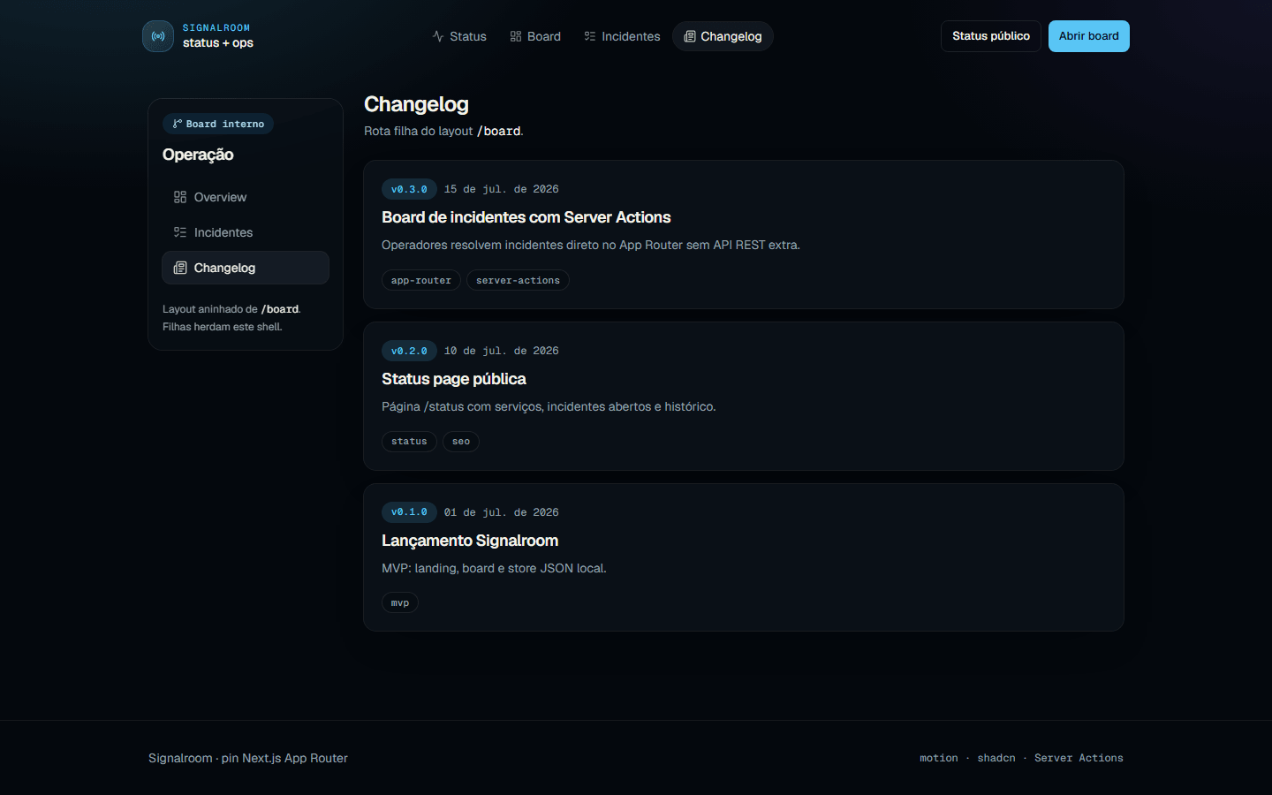
Task: Go to Overview in the Operação sidebar
Action: 246,197
